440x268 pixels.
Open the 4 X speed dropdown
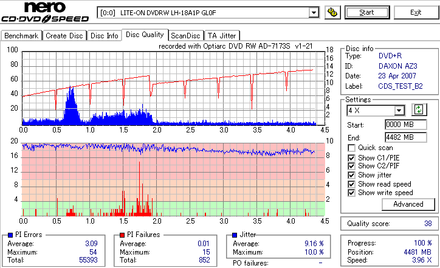click(399, 111)
